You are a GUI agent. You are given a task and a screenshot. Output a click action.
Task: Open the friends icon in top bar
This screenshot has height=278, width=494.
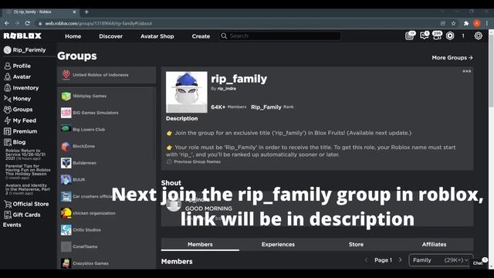pos(438,36)
